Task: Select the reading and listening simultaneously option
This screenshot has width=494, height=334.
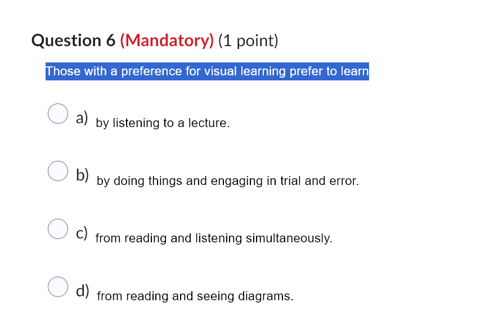Action: (x=57, y=229)
